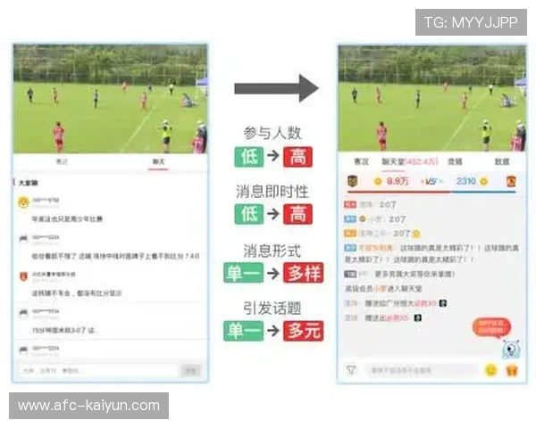Play the right phone match video

tap(432, 98)
